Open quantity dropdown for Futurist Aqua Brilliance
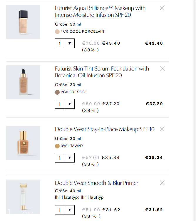196x221 pixels. tap(65, 43)
